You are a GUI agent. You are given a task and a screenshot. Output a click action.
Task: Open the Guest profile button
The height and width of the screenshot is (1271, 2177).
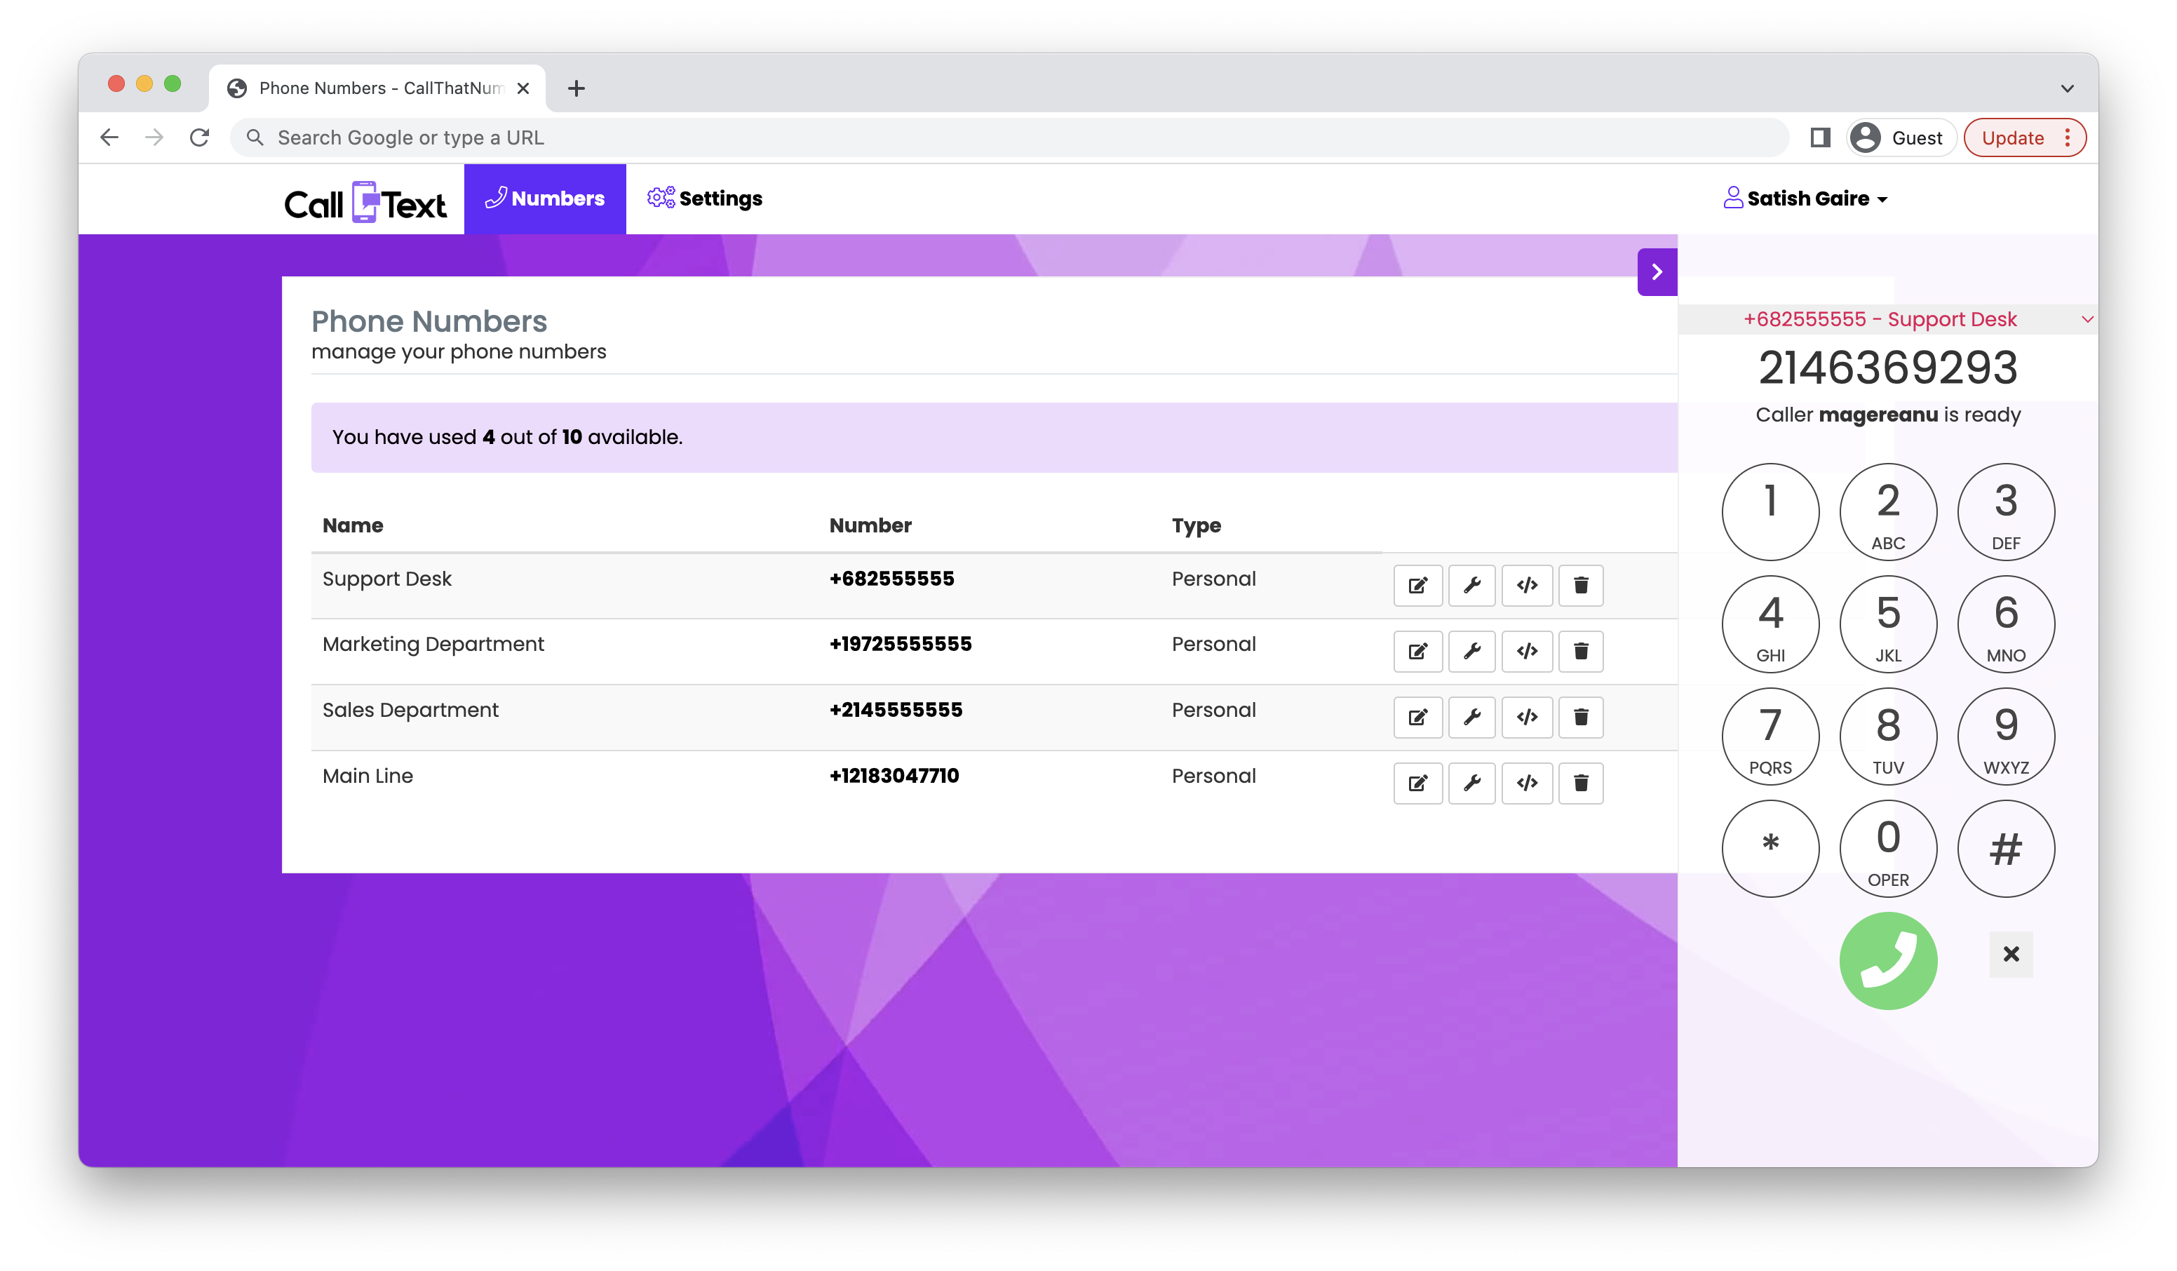pyautogui.click(x=1901, y=138)
